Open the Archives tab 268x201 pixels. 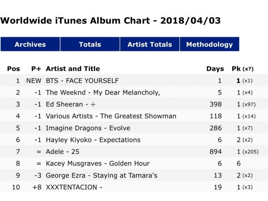(30, 45)
